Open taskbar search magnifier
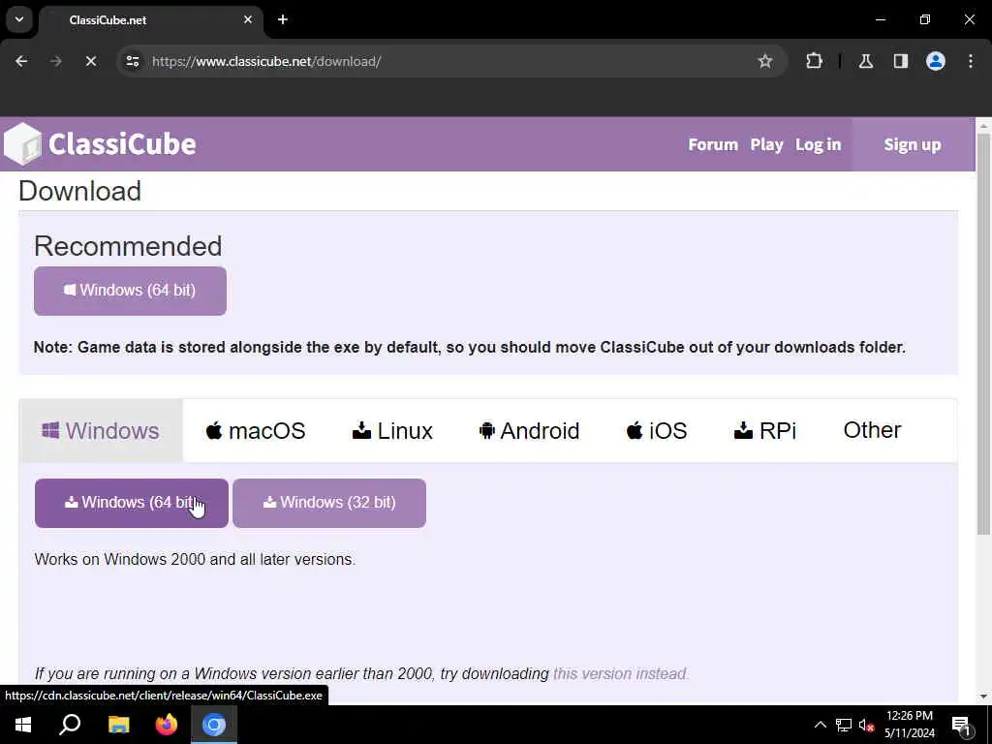 pyautogui.click(x=70, y=725)
